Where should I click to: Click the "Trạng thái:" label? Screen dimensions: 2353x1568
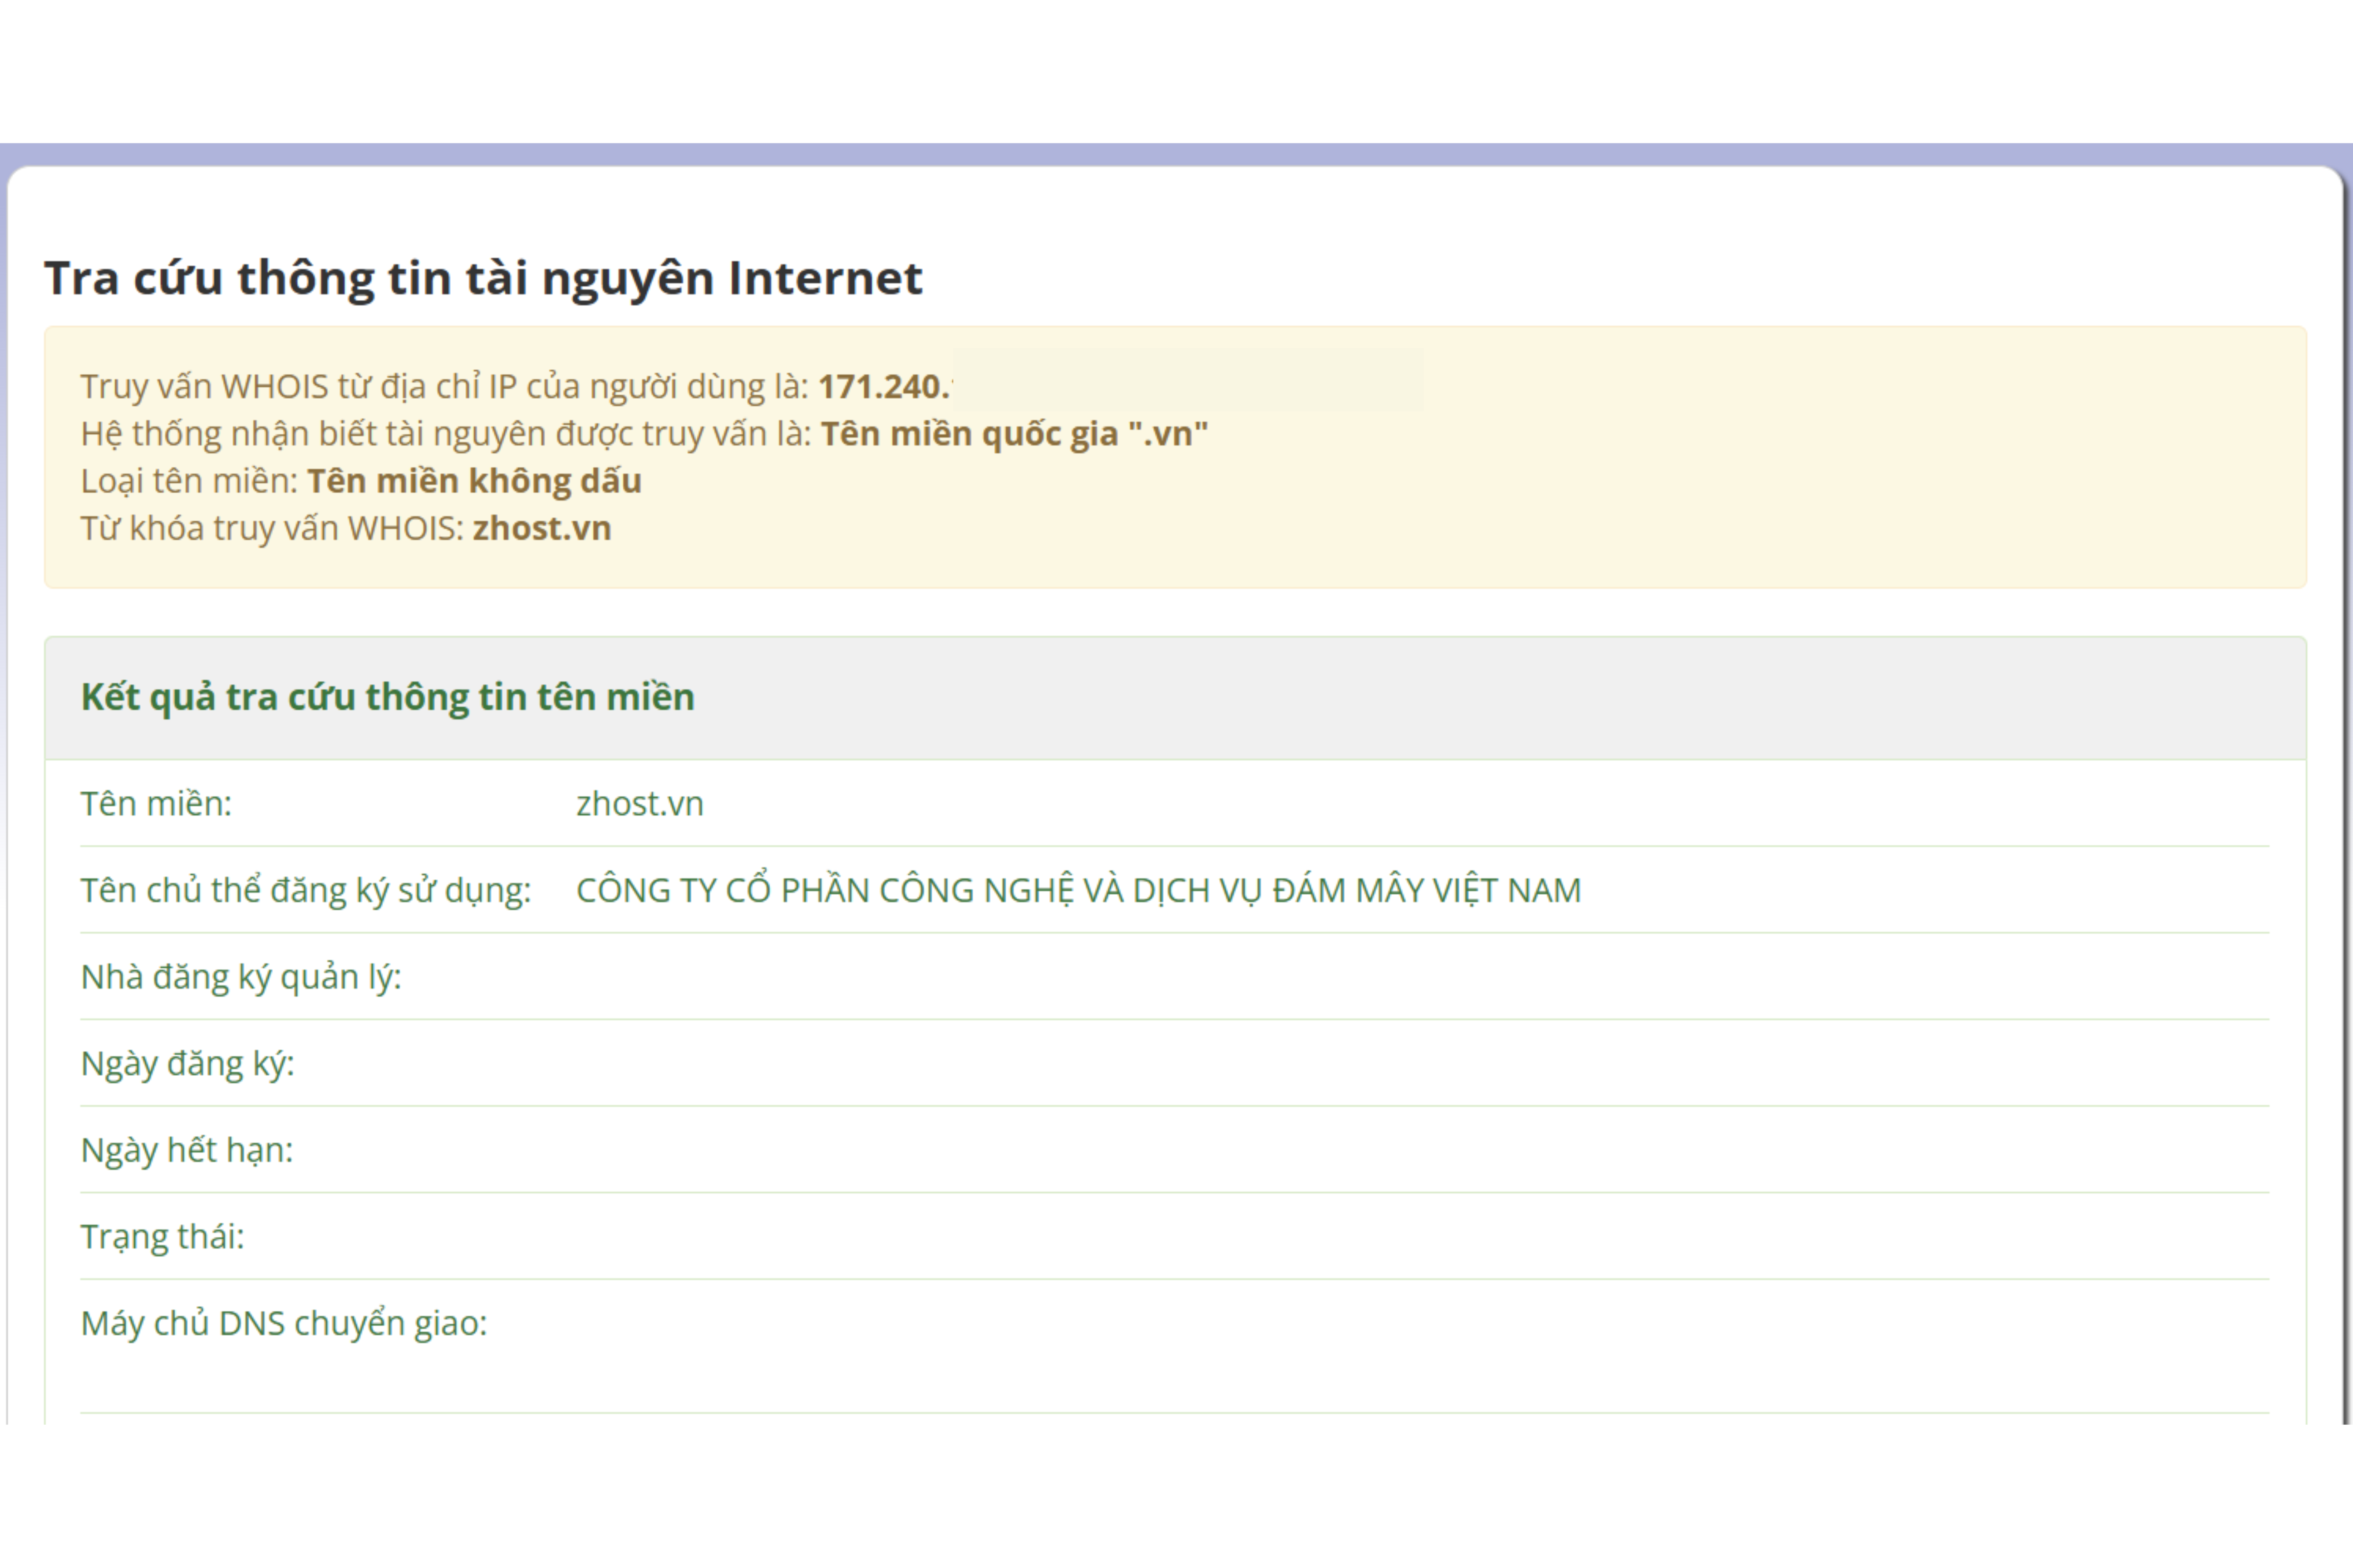(x=162, y=1237)
